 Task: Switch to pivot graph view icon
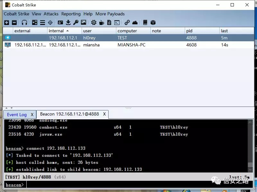click(35, 22)
